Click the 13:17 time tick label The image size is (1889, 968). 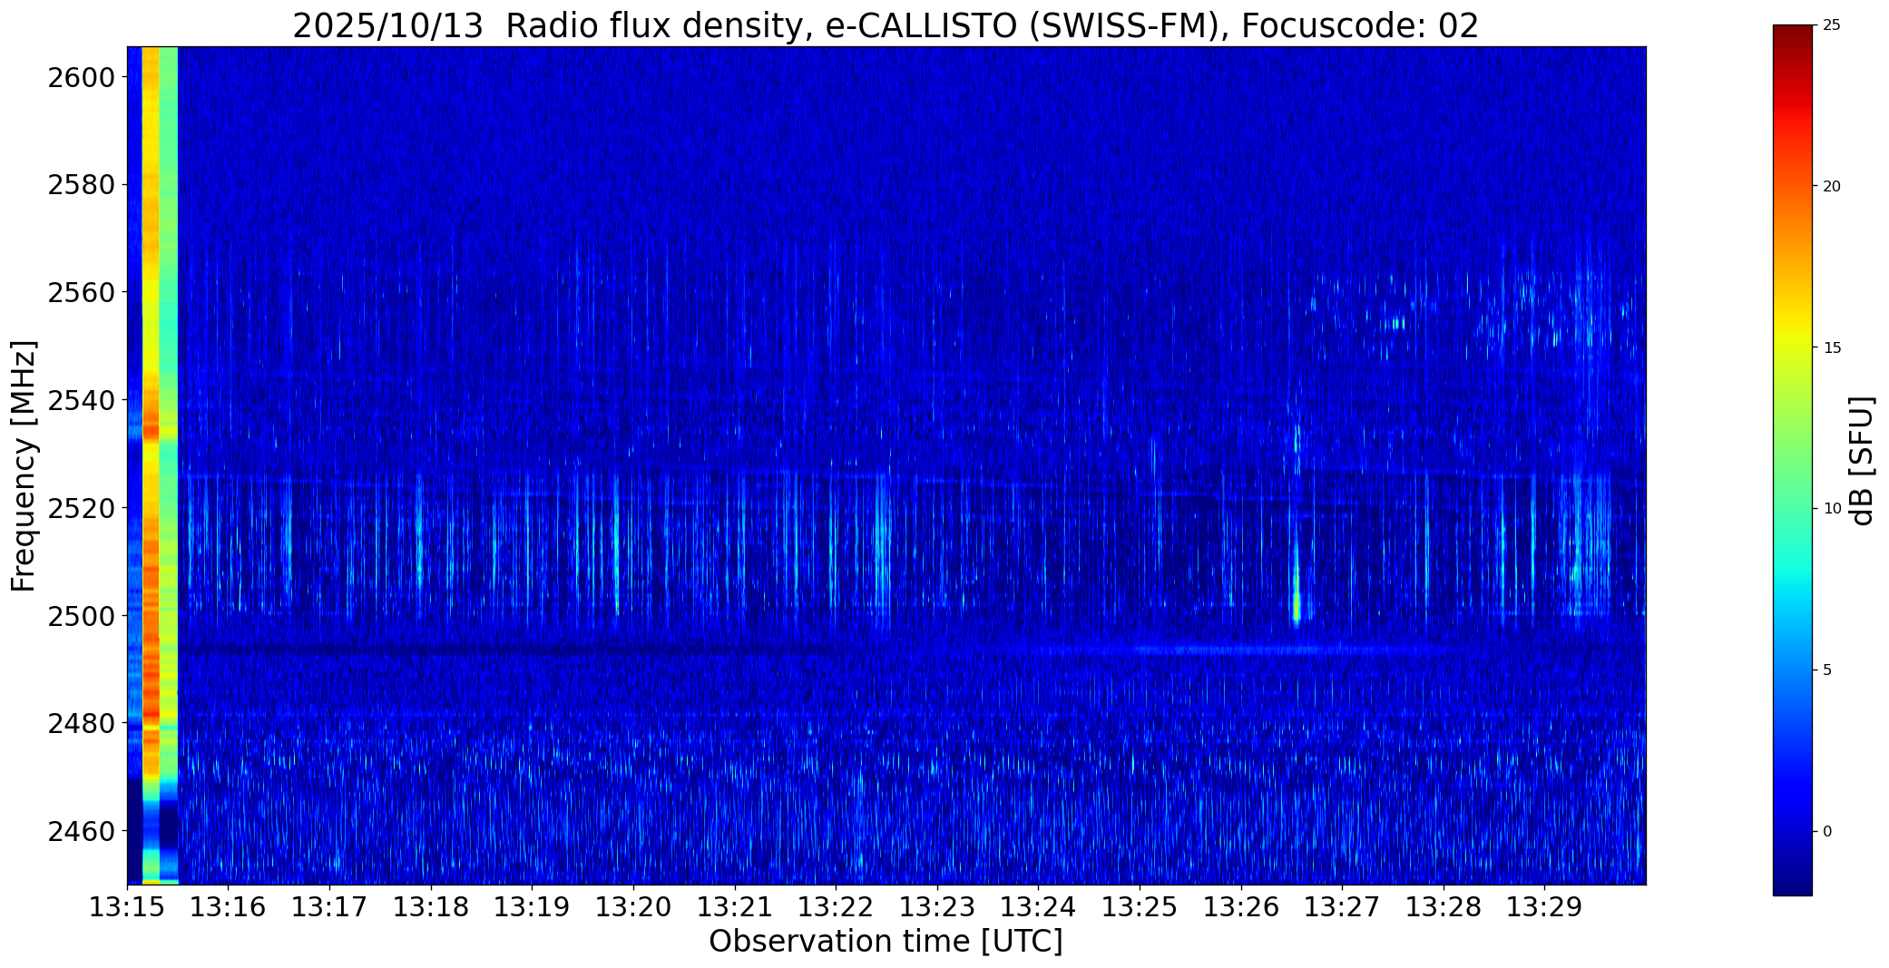330,907
